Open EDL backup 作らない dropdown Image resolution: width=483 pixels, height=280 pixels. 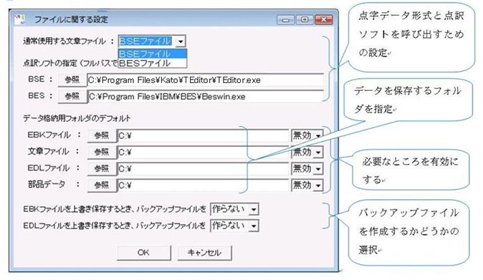(x=254, y=226)
